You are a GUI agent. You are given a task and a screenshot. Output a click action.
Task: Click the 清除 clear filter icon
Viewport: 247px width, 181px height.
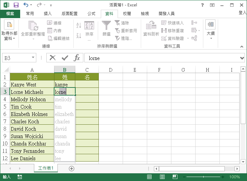tap(117, 23)
